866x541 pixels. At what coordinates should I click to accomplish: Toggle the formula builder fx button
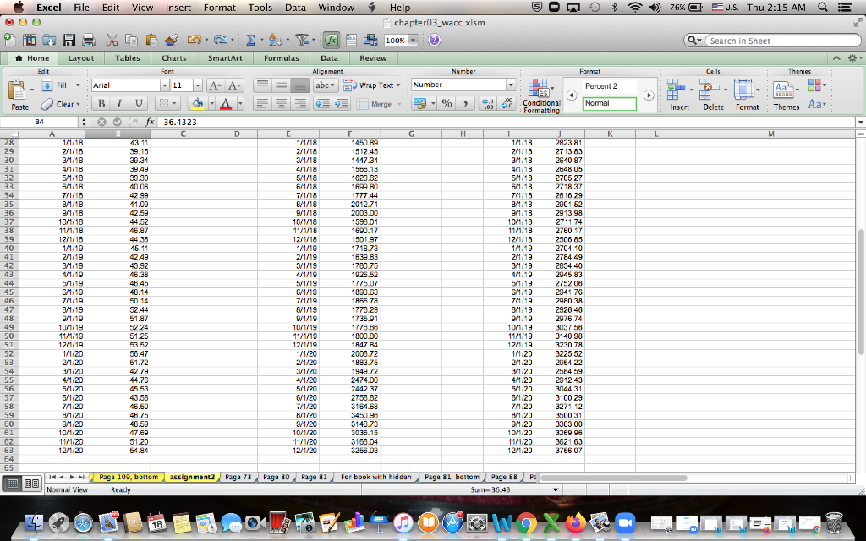coord(331,40)
